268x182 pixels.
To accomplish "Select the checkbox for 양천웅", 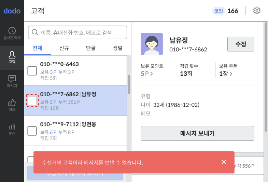I will [x=32, y=131].
